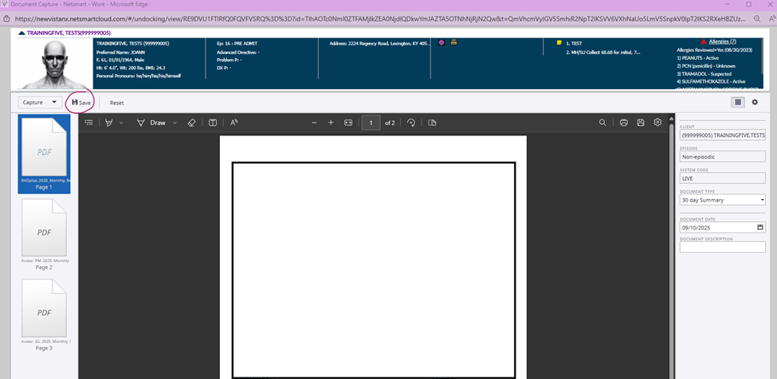This screenshot has width=777, height=379.
Task: Open the Capture dropdown
Action: [40, 103]
